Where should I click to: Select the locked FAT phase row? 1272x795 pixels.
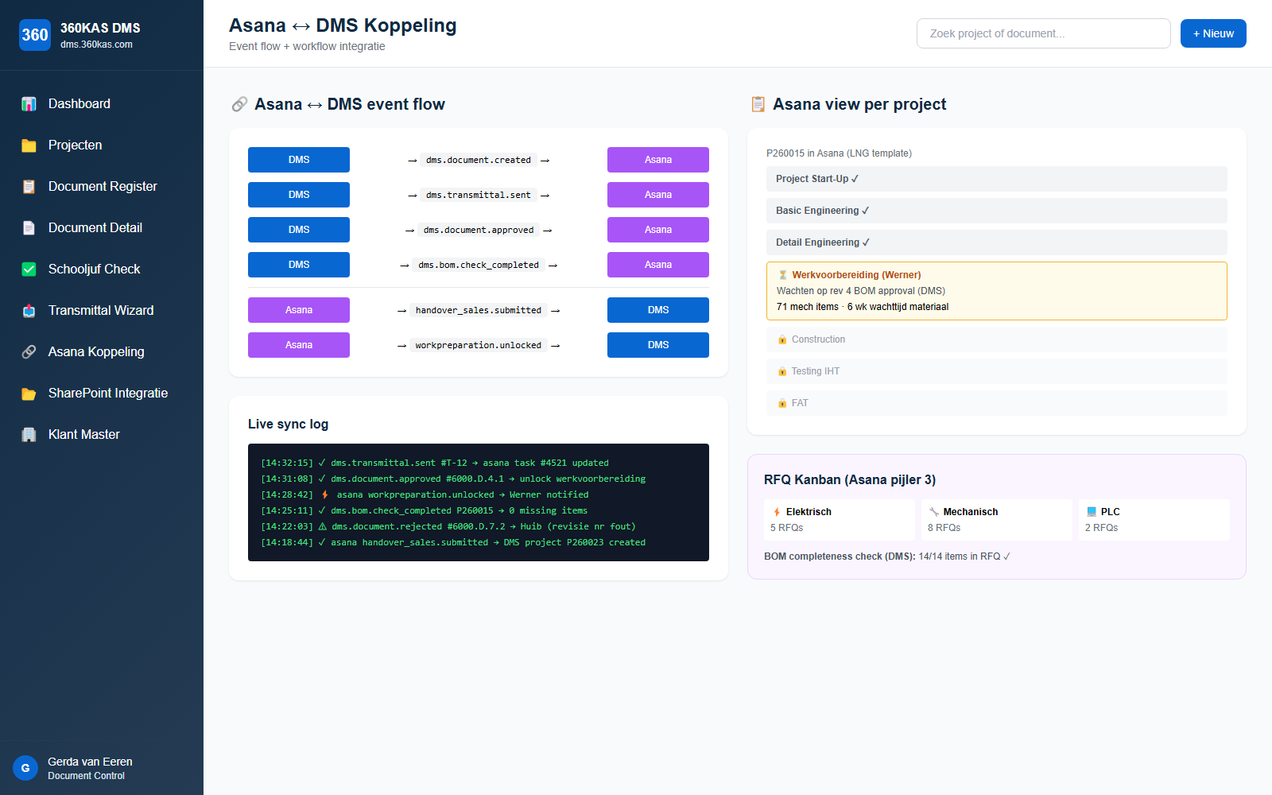pyautogui.click(x=997, y=403)
